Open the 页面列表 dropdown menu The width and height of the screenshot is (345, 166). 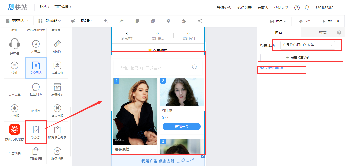[x=17, y=21]
